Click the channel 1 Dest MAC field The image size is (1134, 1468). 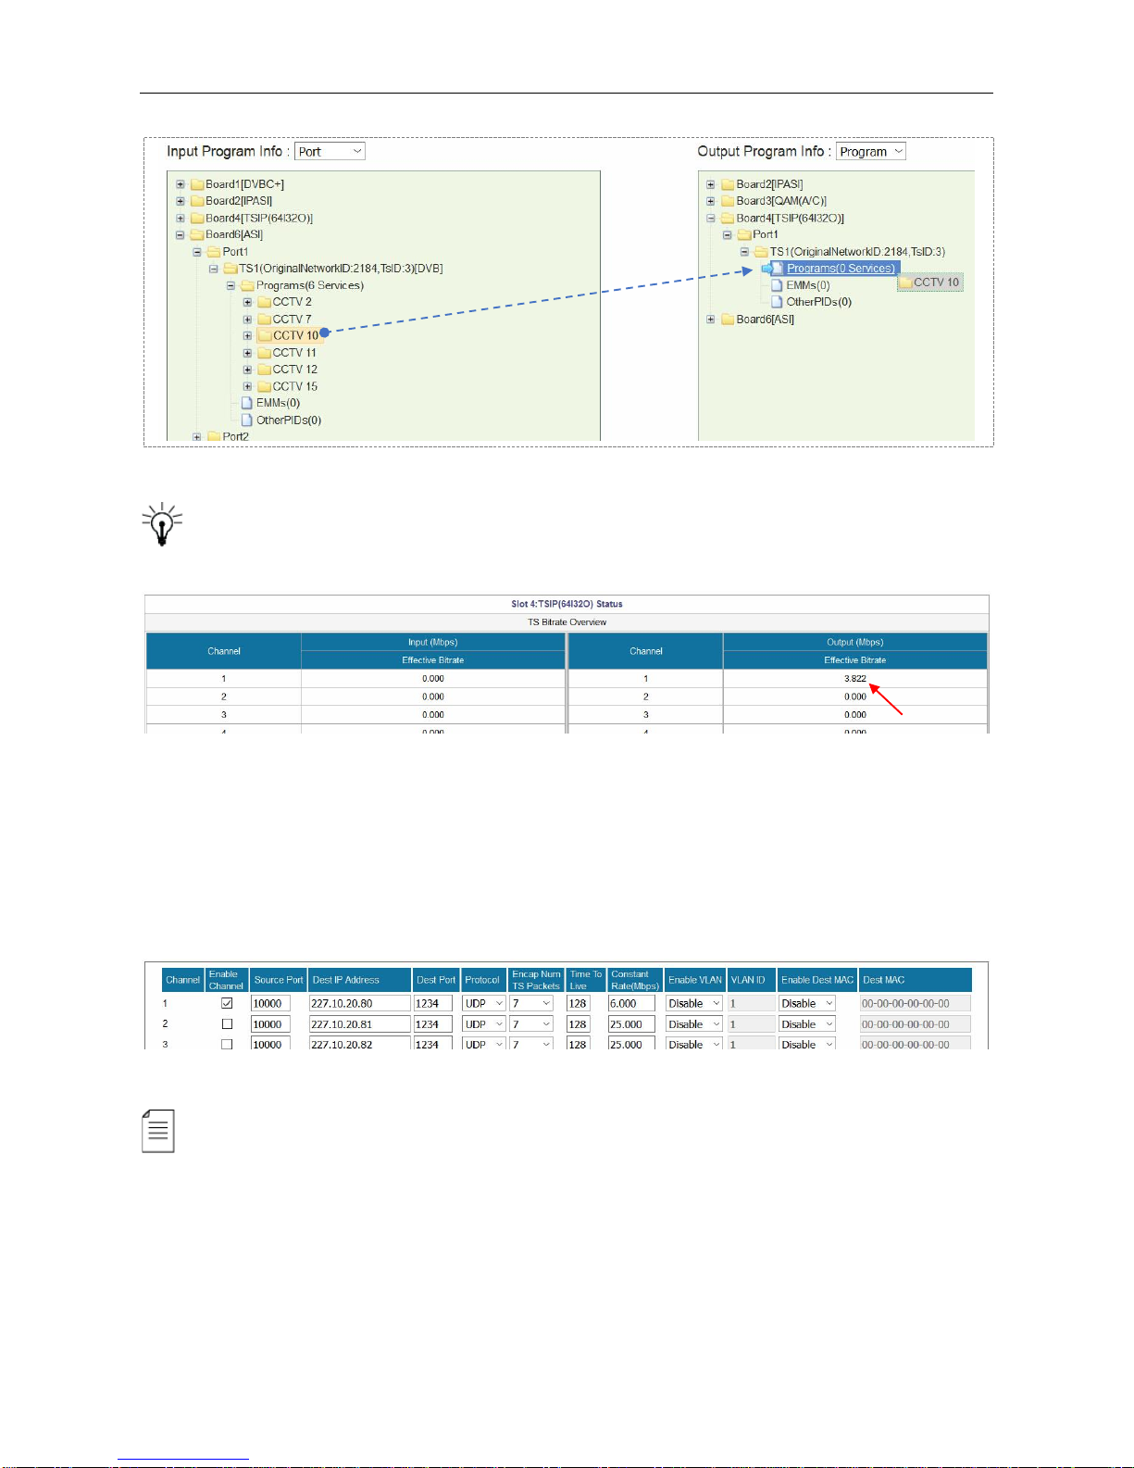click(x=916, y=1003)
